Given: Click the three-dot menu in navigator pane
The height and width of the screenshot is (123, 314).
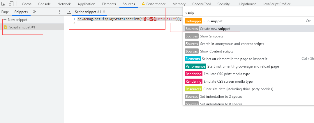Looking at the screenshot, I should coord(59,12).
